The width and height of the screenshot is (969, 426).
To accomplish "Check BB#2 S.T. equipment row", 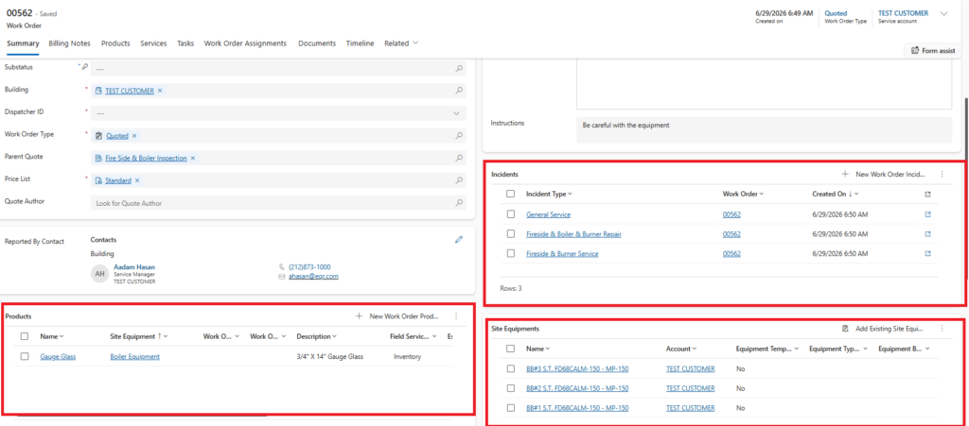I will coord(510,388).
